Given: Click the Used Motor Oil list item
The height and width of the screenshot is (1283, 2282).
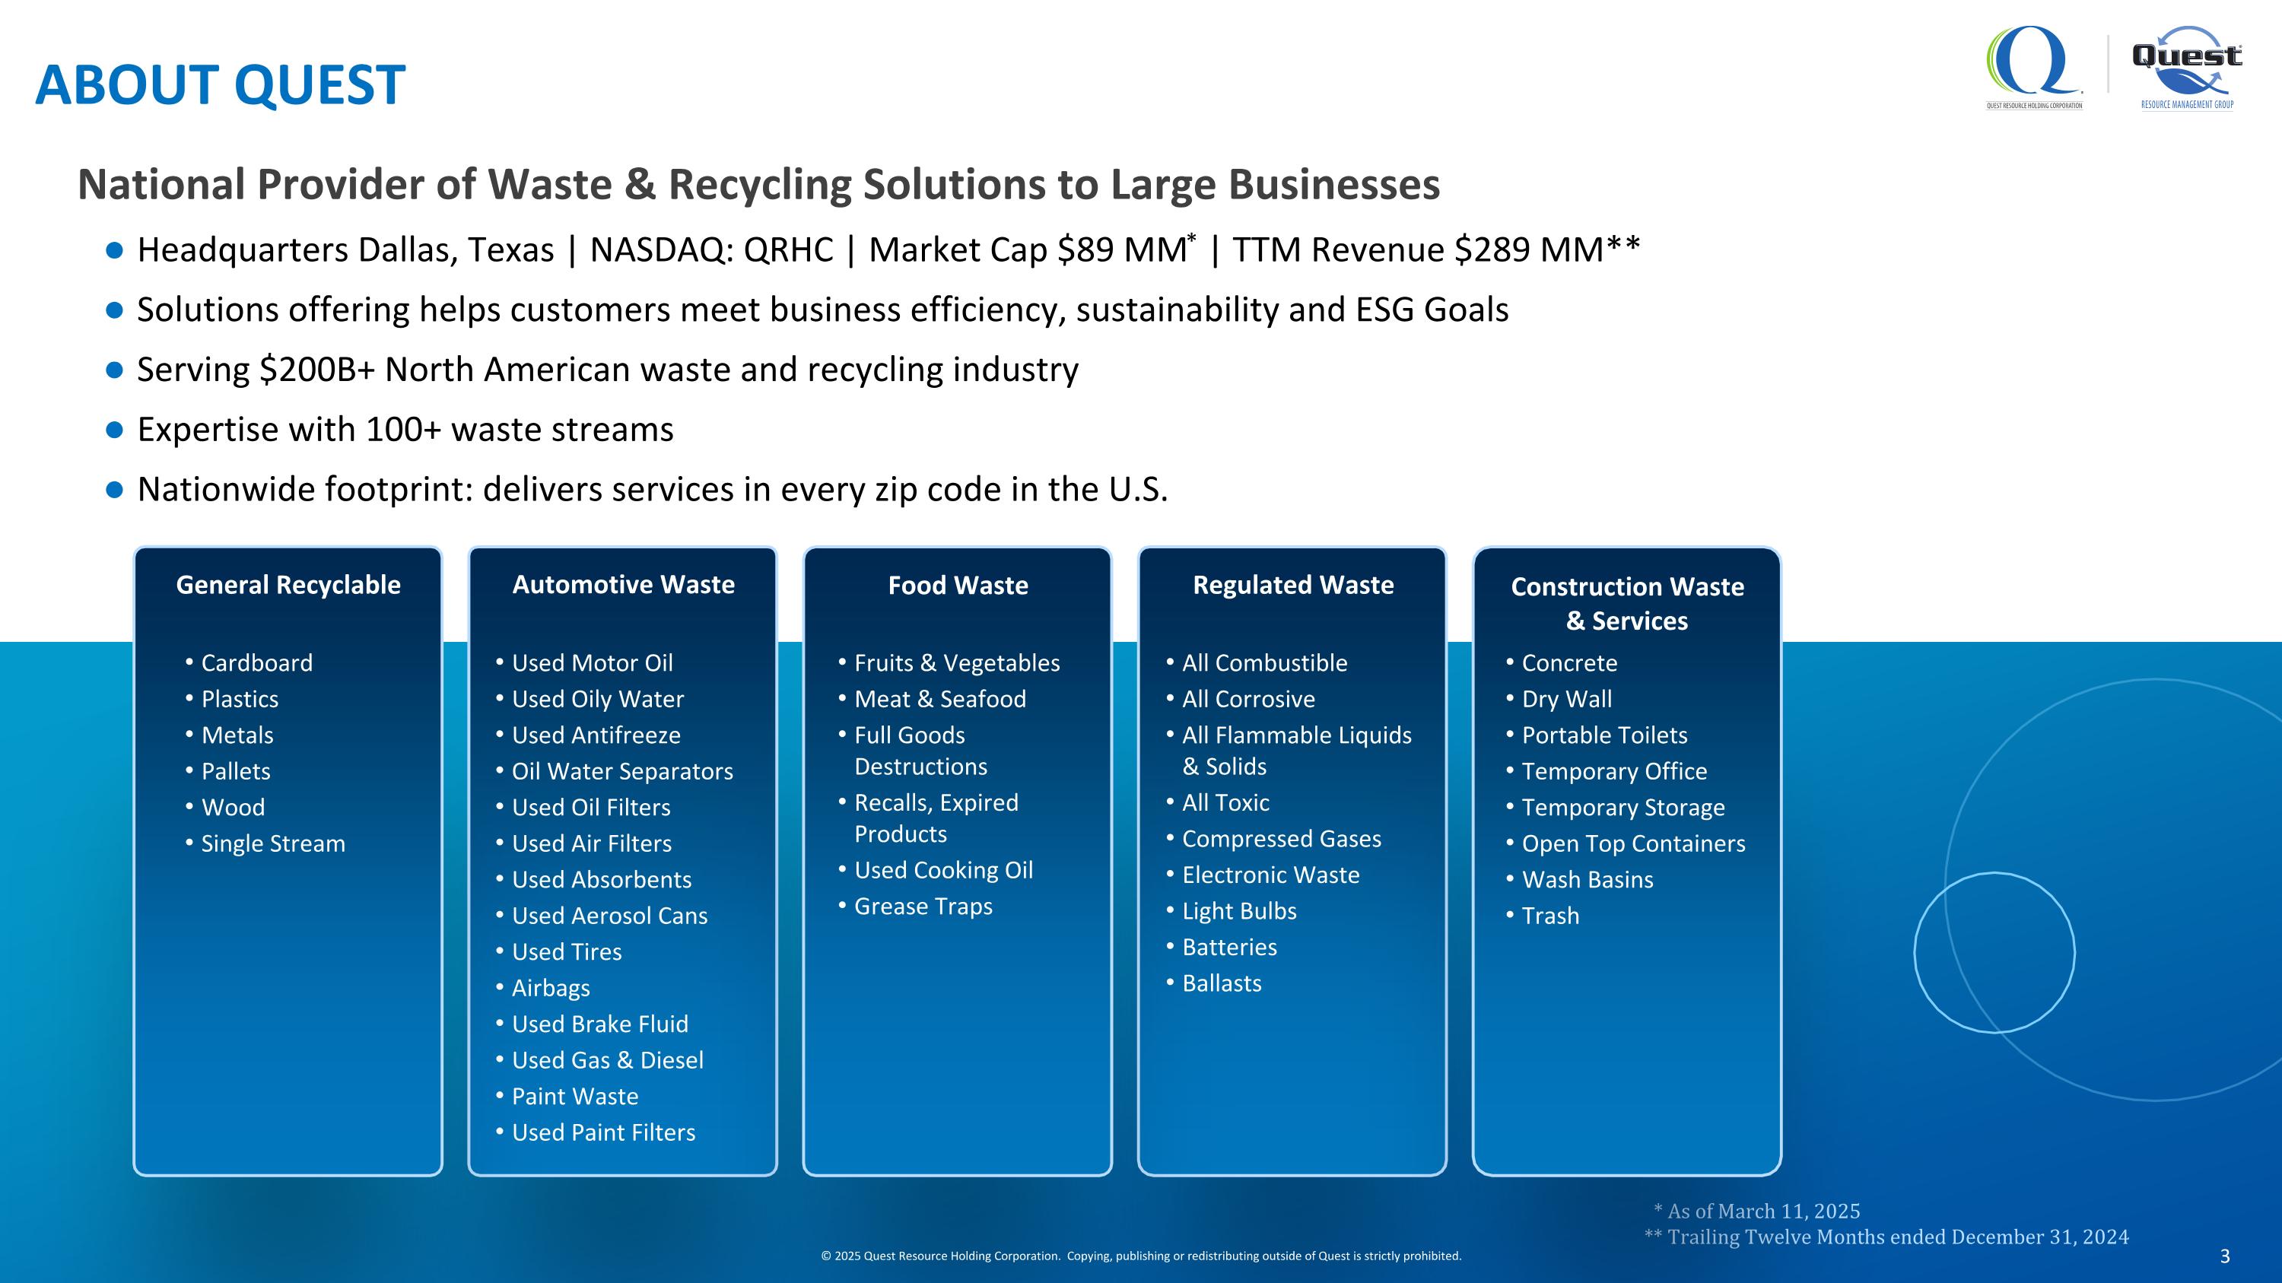Looking at the screenshot, I should pyautogui.click(x=592, y=663).
